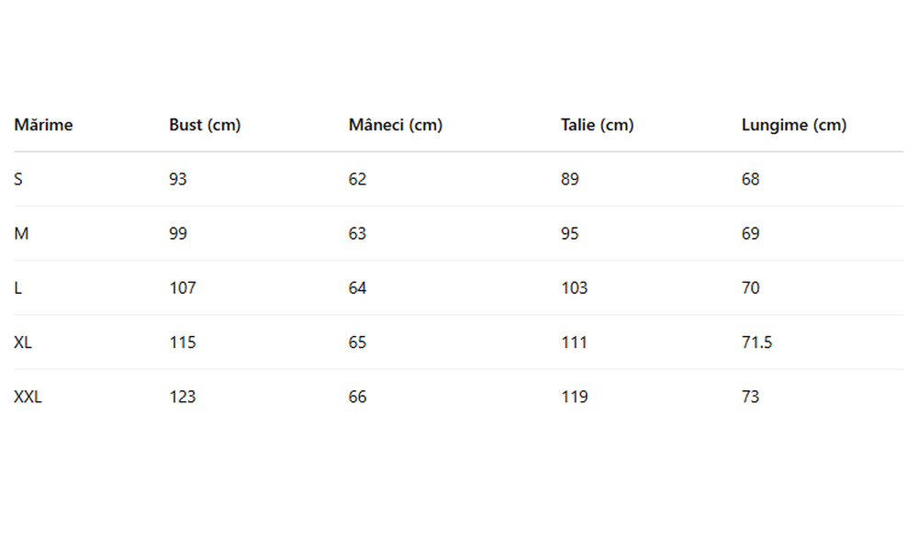Select length value 73 in XXL row
Screen dimensions: 918x539
[x=751, y=398]
